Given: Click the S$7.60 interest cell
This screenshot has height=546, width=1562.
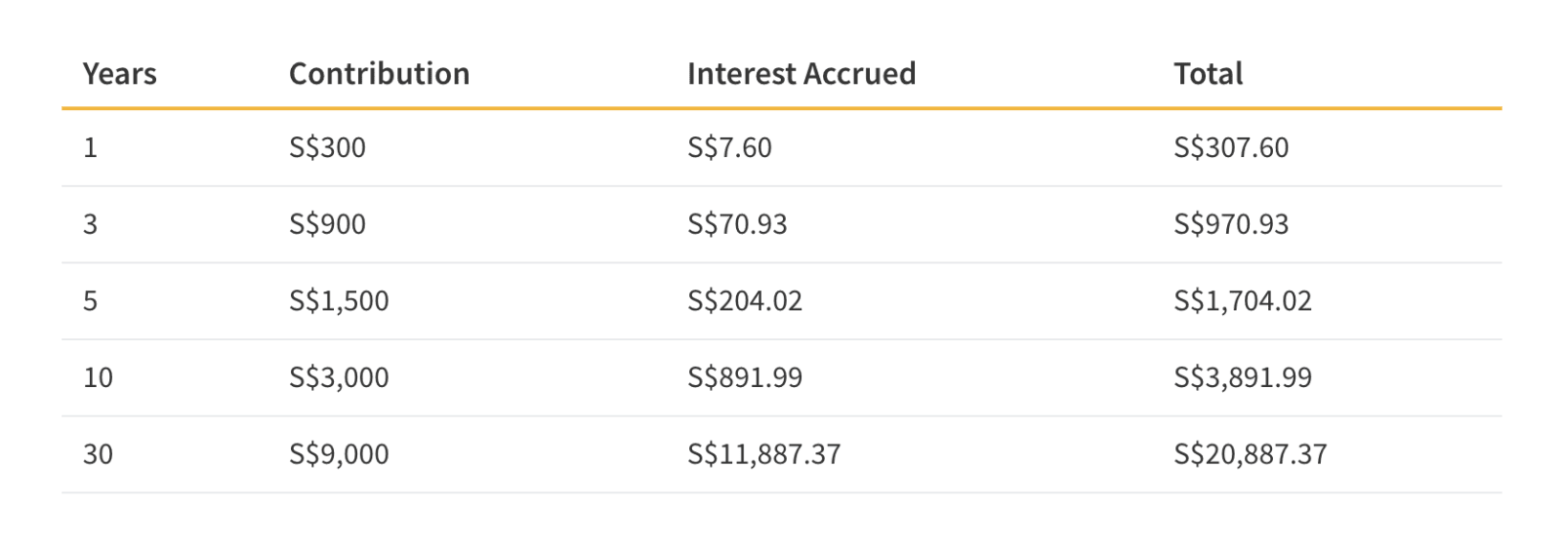Looking at the screenshot, I should tap(729, 147).
